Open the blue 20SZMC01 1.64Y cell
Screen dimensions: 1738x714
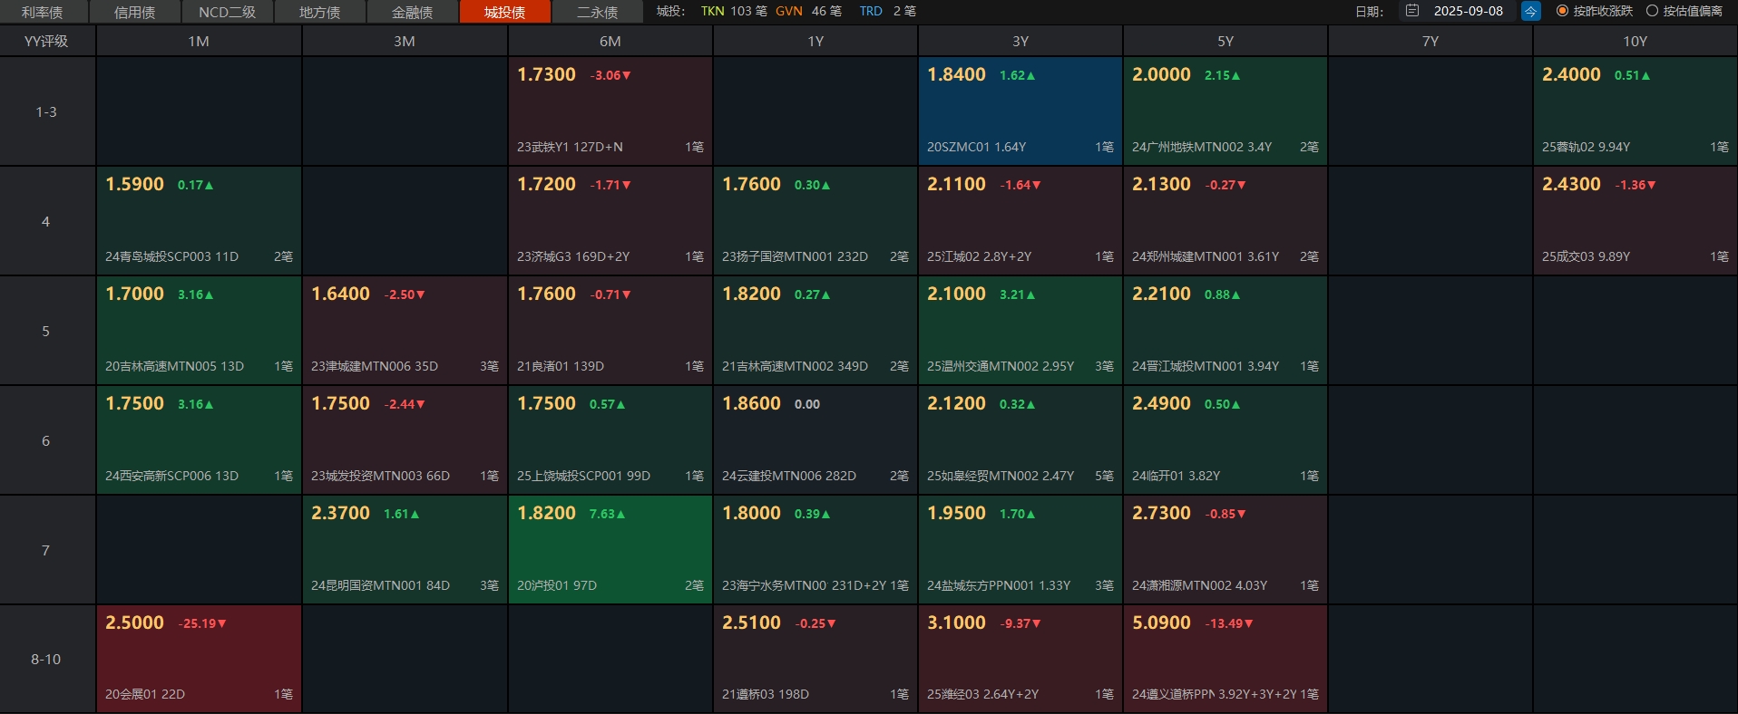(1020, 111)
